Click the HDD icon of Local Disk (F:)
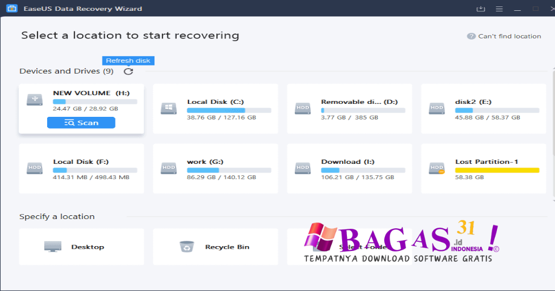 point(35,168)
